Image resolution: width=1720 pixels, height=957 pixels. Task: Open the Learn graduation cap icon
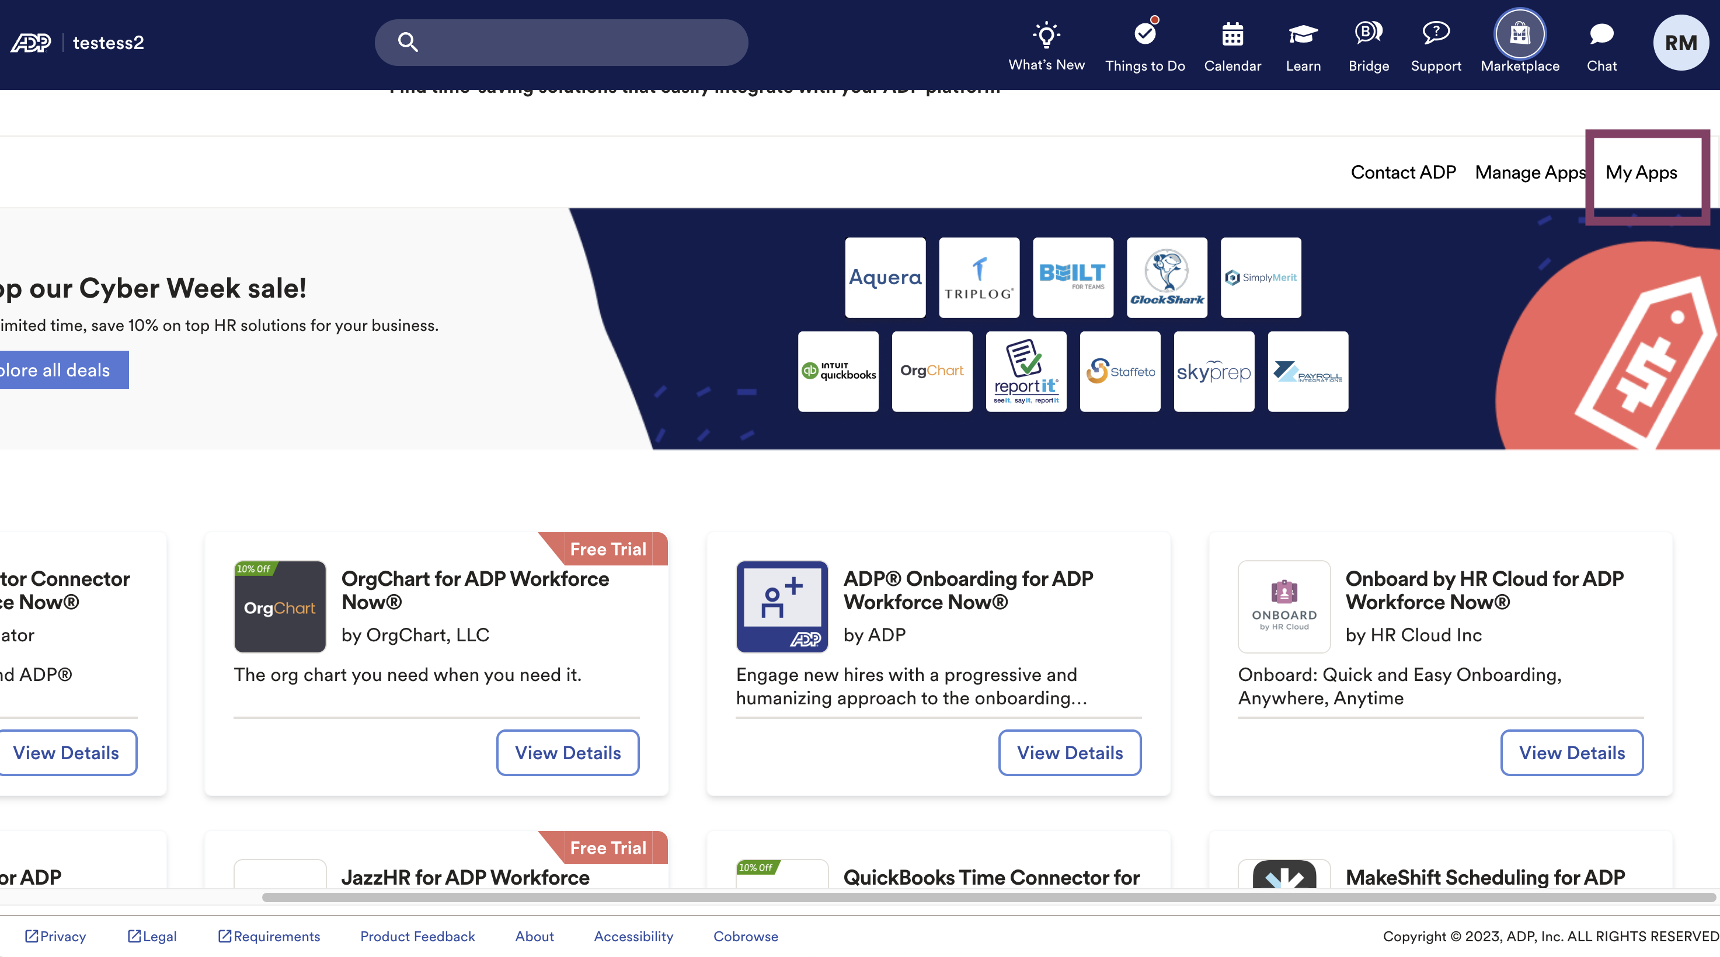(x=1303, y=34)
